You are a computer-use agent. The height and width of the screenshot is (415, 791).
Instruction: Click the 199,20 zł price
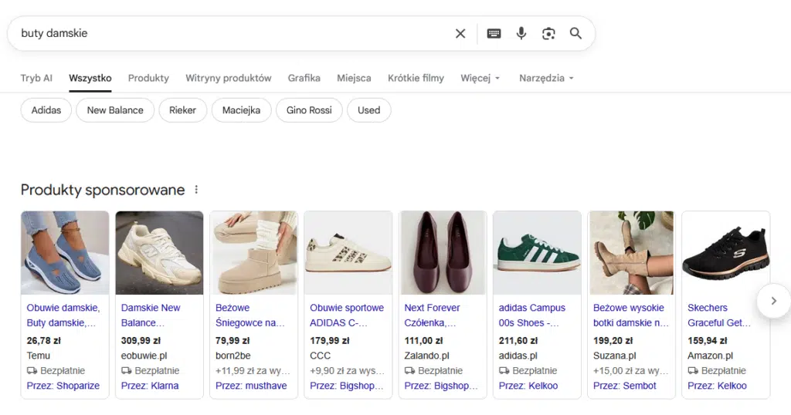[x=613, y=341]
